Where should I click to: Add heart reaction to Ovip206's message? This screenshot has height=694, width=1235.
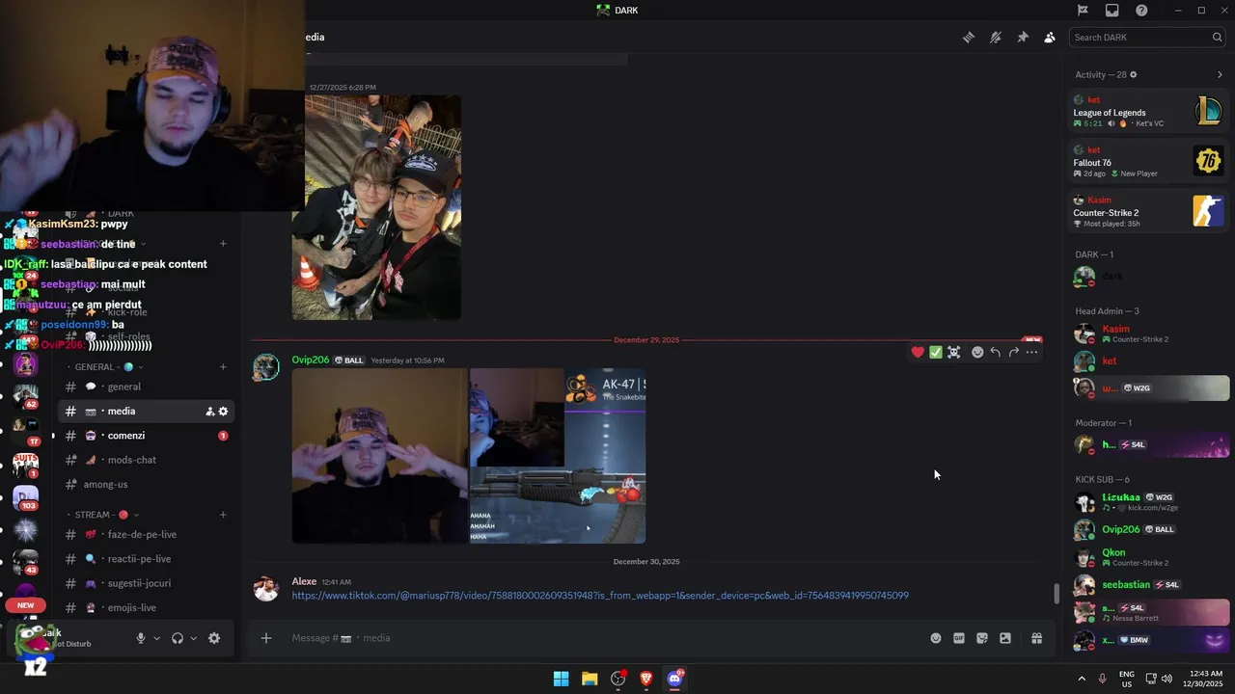tap(918, 352)
